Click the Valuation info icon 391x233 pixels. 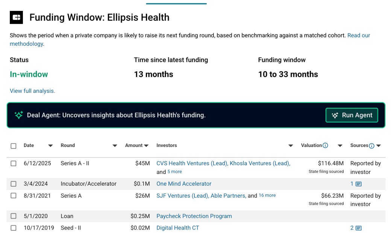point(325,145)
